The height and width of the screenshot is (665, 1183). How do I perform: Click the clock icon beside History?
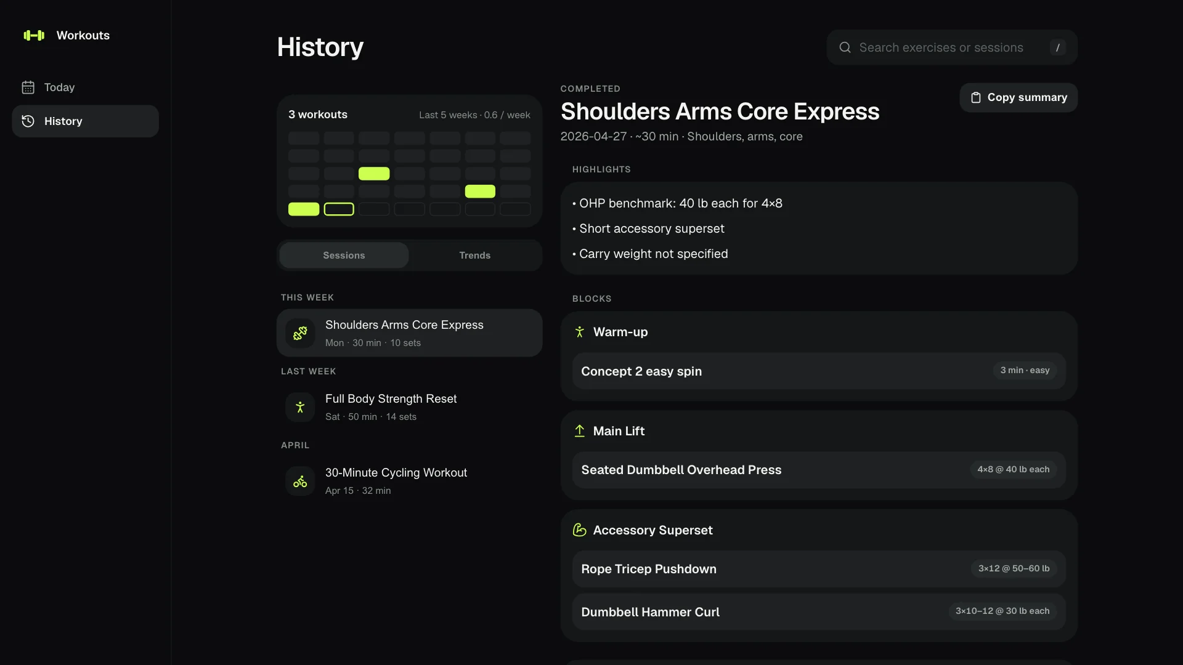click(x=28, y=121)
